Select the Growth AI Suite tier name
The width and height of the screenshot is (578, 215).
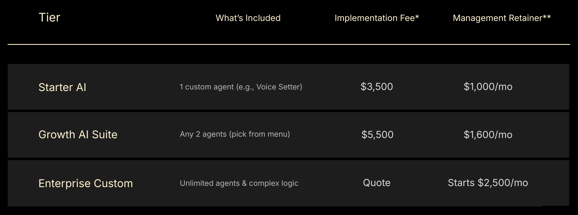78,135
